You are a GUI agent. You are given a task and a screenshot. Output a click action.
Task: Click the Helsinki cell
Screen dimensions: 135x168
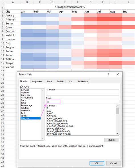point(13,35)
